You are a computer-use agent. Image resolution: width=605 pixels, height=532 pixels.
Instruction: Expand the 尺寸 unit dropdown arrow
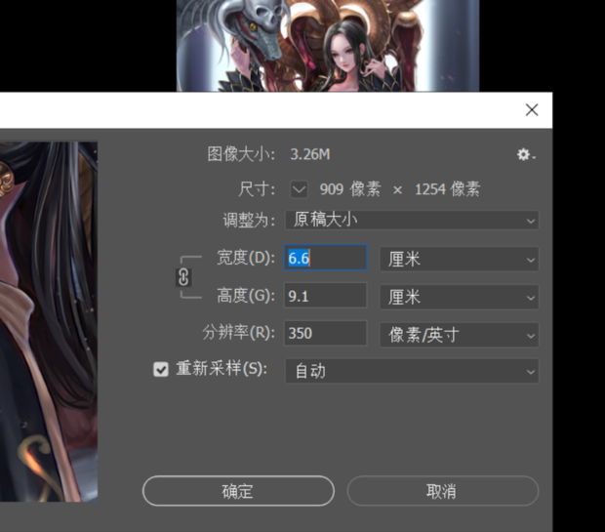pos(299,189)
